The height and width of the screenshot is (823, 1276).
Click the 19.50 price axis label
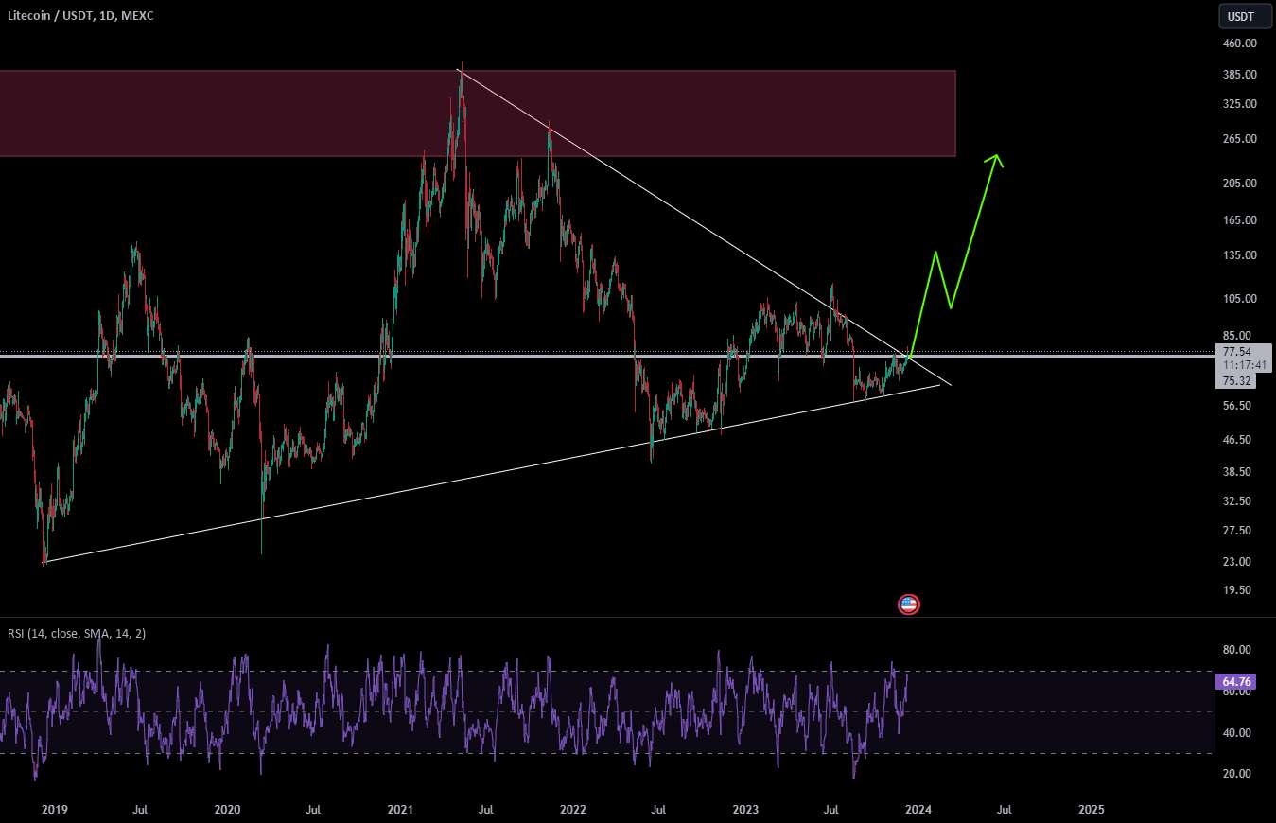coord(1237,590)
